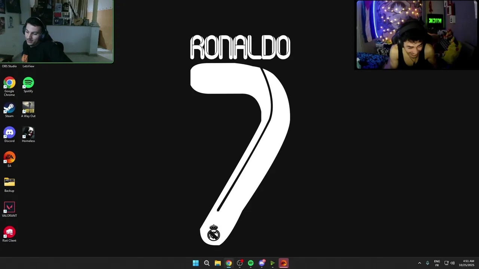Select the Riot Client desktop shortcut
The width and height of the screenshot is (479, 269).
(9, 234)
